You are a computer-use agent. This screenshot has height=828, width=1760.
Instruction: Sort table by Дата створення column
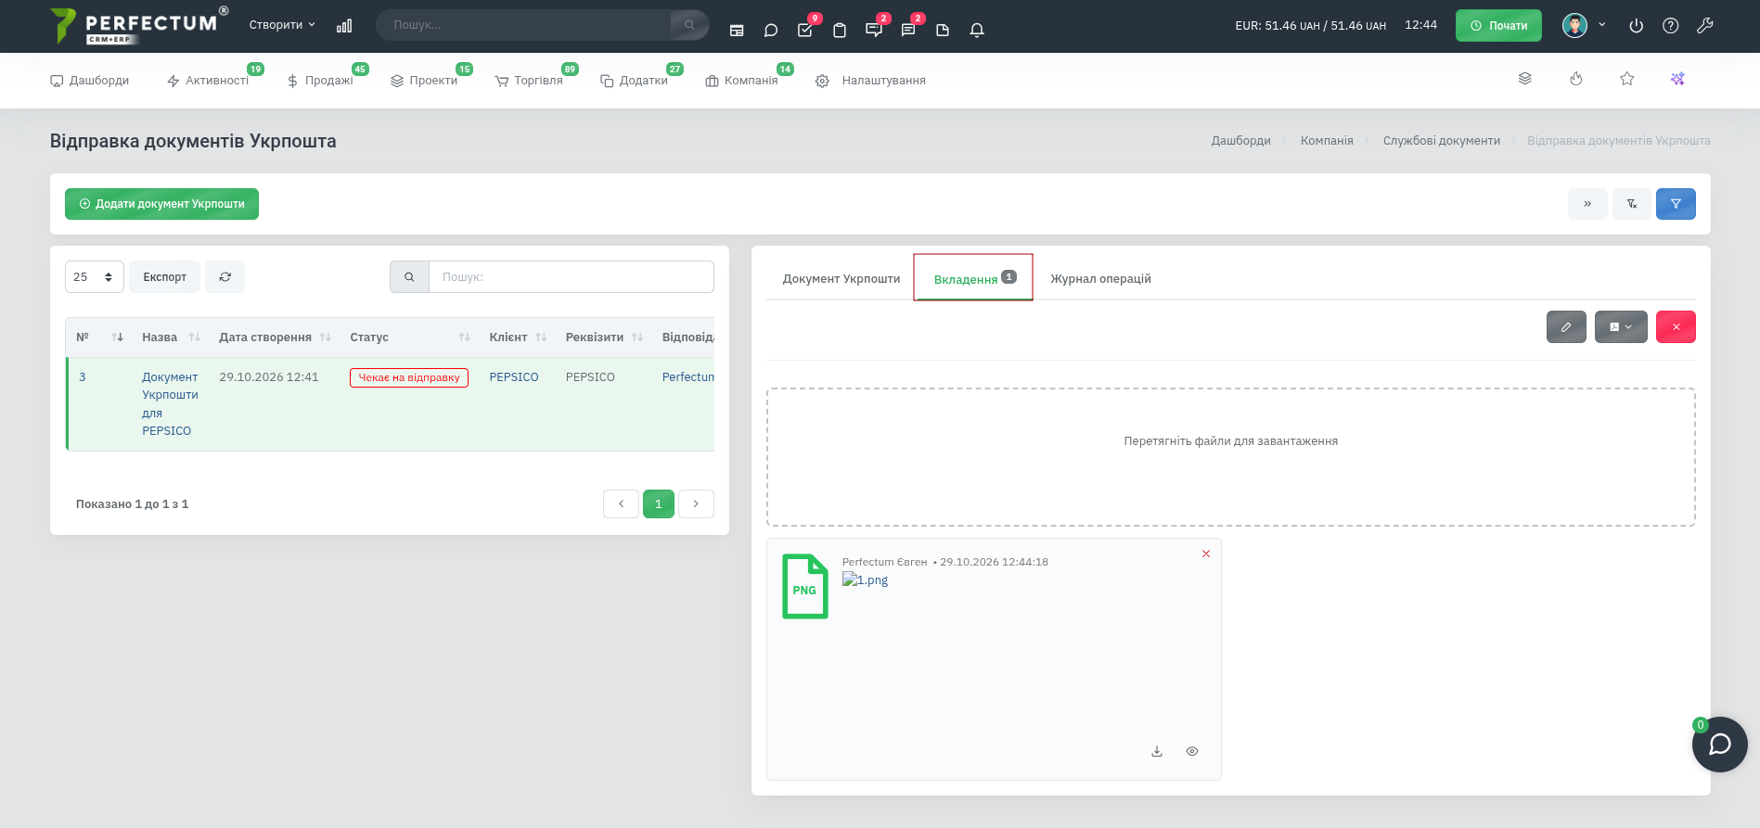(x=275, y=338)
